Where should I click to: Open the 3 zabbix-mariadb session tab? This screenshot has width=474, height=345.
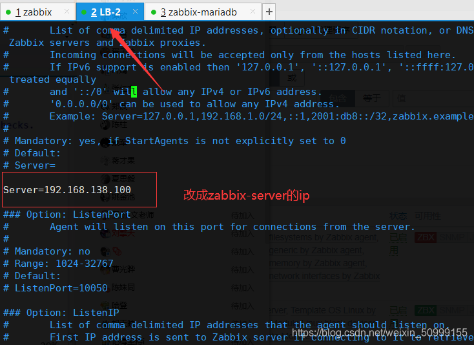click(203, 12)
